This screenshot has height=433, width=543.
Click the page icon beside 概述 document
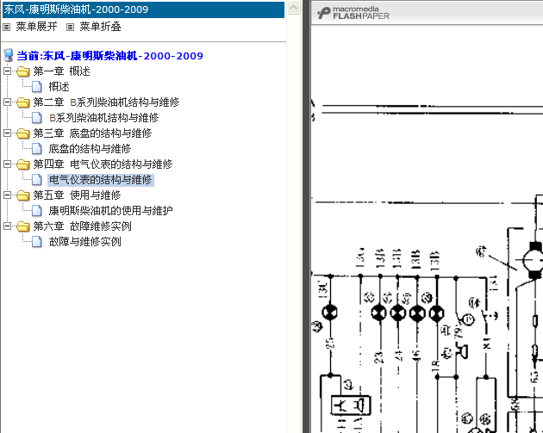click(x=37, y=86)
